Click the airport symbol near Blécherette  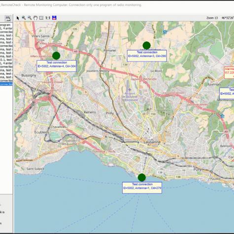coord(130,90)
